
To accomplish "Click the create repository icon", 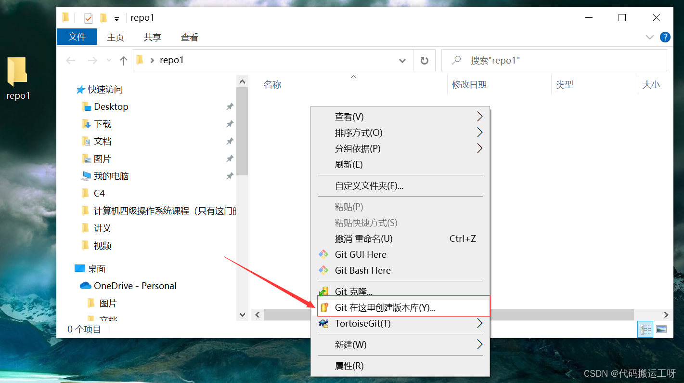I will point(324,307).
